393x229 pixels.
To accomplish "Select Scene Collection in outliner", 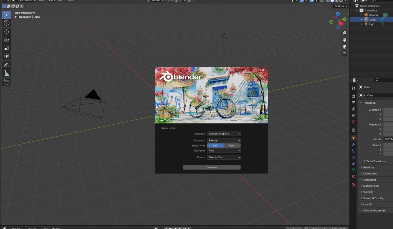I will point(370,6).
